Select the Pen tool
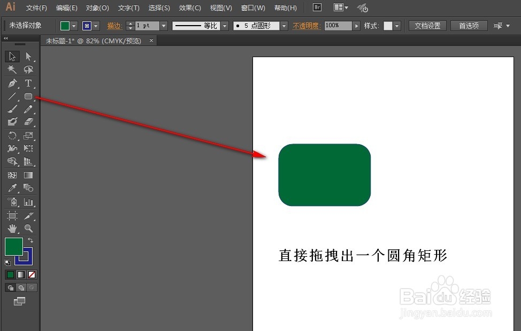Viewport: 521px width, 331px height. pyautogui.click(x=12, y=83)
